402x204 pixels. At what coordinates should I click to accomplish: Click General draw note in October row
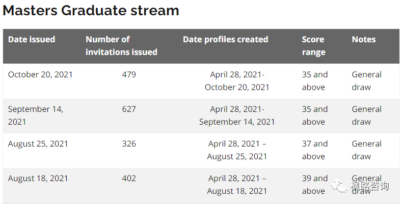point(366,81)
